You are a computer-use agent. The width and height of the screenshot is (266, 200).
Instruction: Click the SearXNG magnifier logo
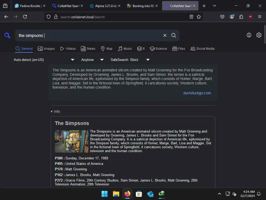(7, 35)
